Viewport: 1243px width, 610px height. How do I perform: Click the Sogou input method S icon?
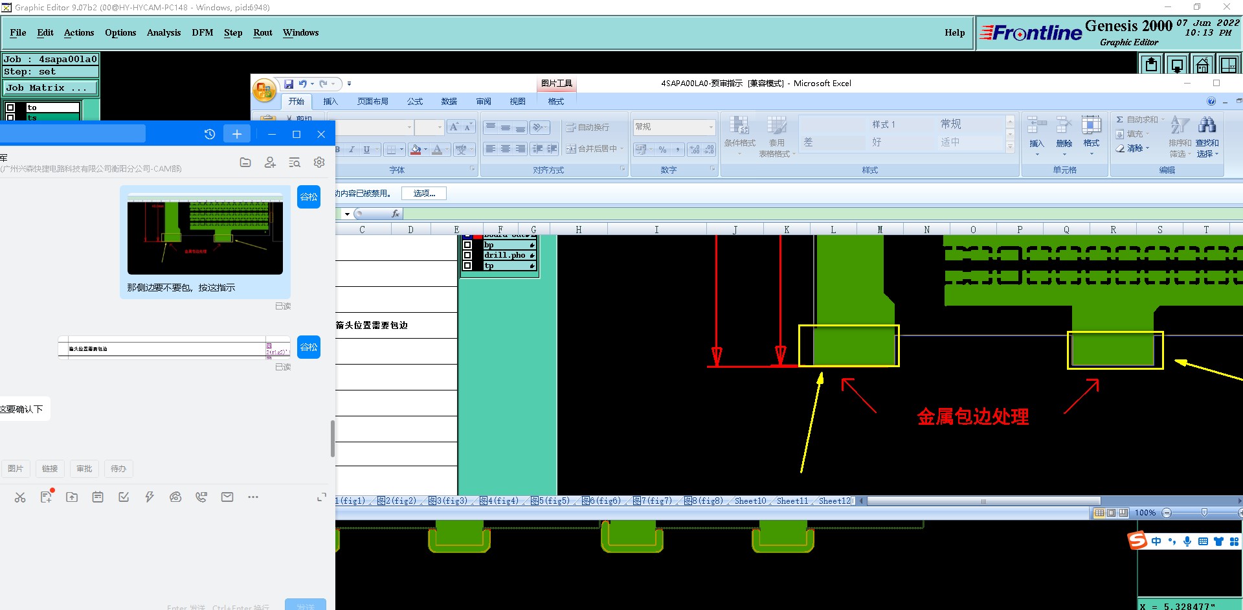1137,540
